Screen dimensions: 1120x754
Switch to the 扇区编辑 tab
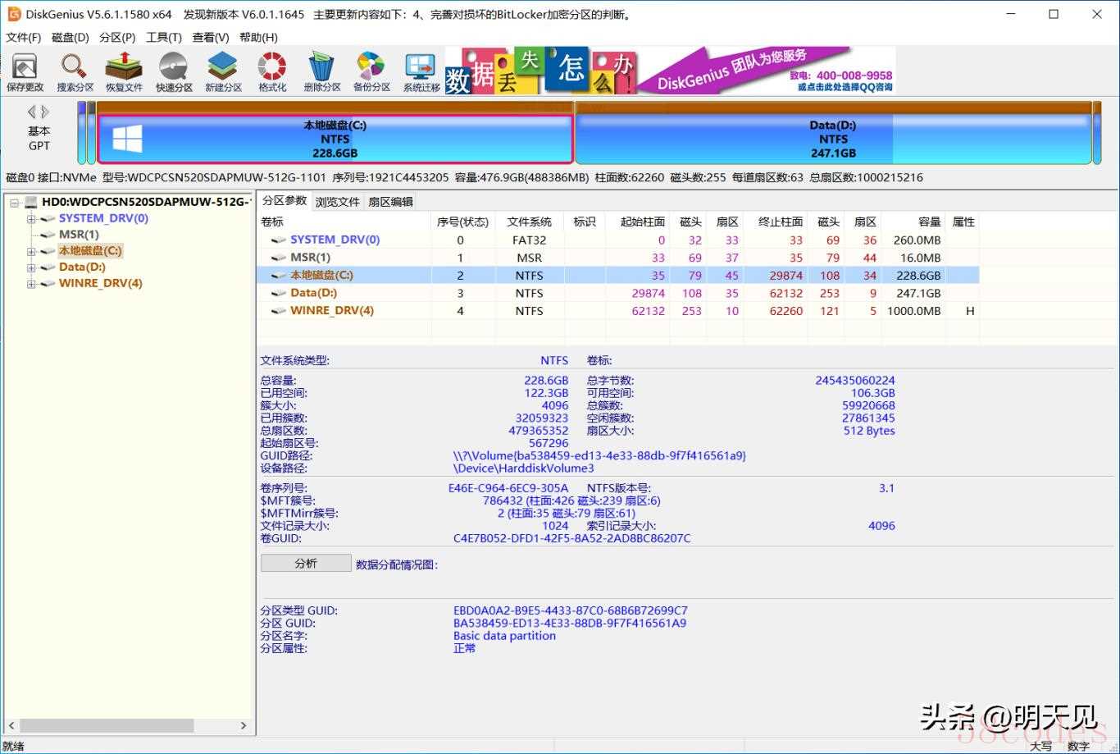(390, 202)
